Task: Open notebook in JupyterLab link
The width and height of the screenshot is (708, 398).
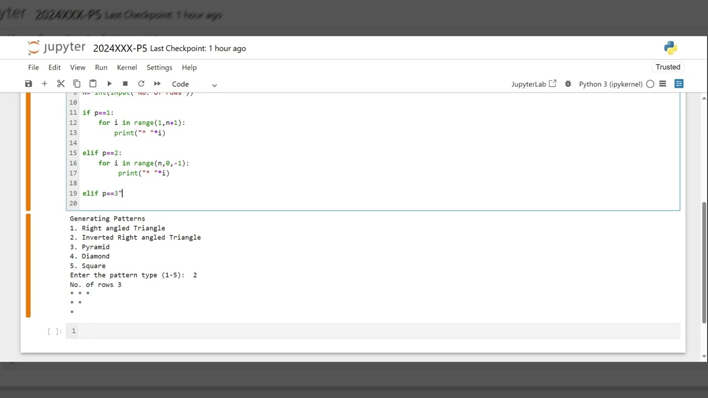Action: point(534,84)
